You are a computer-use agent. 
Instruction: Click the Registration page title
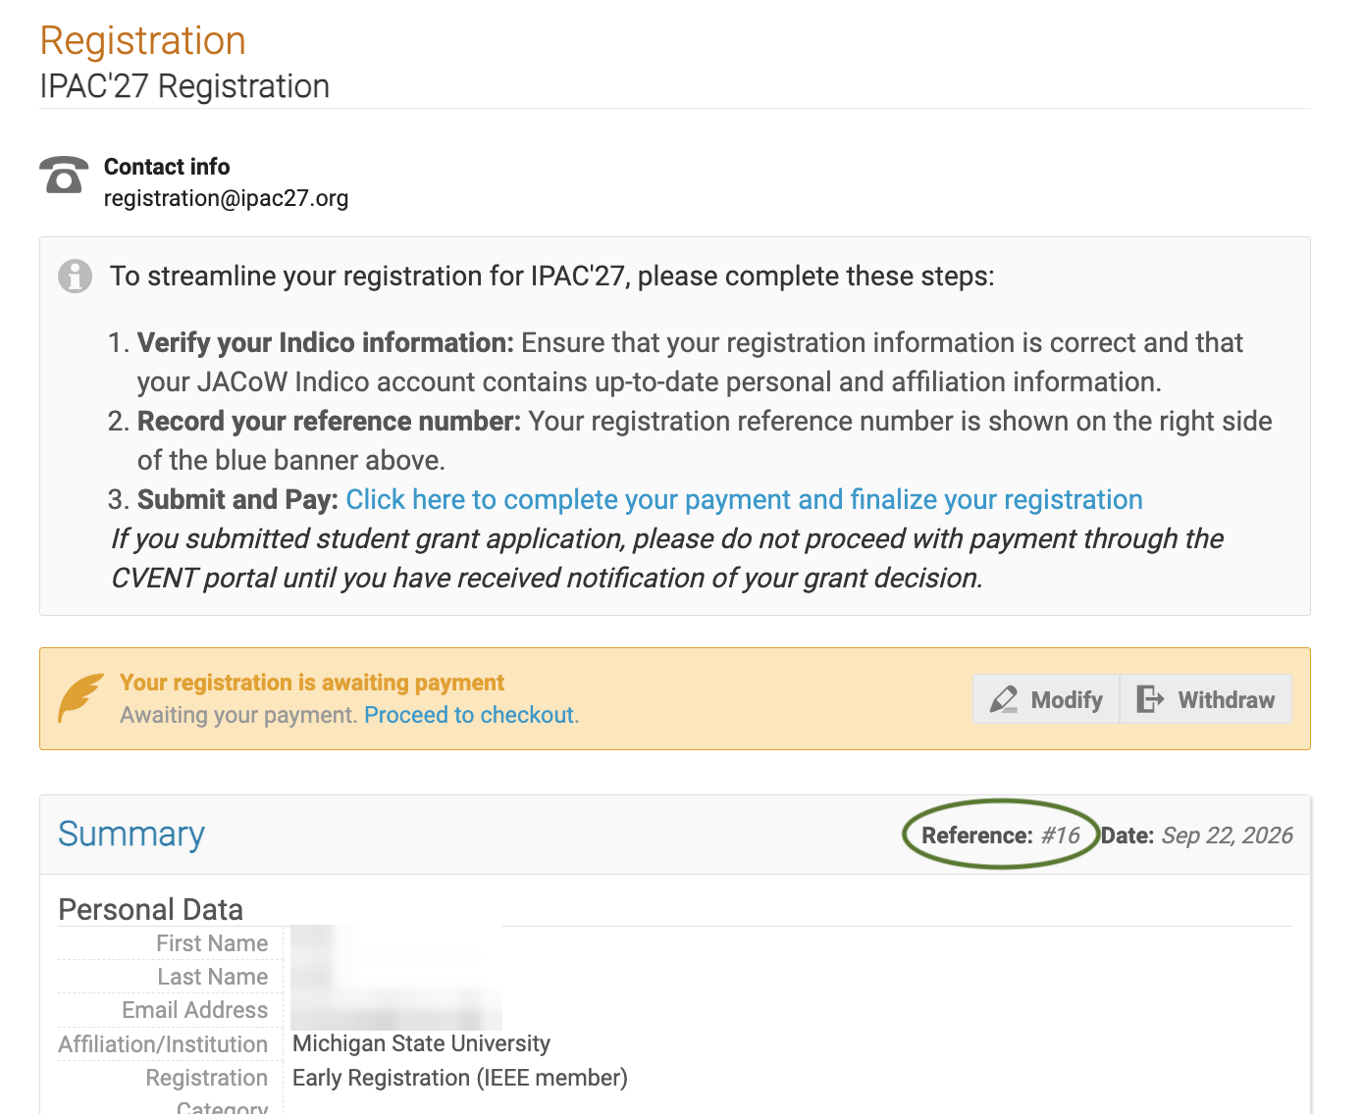(143, 41)
